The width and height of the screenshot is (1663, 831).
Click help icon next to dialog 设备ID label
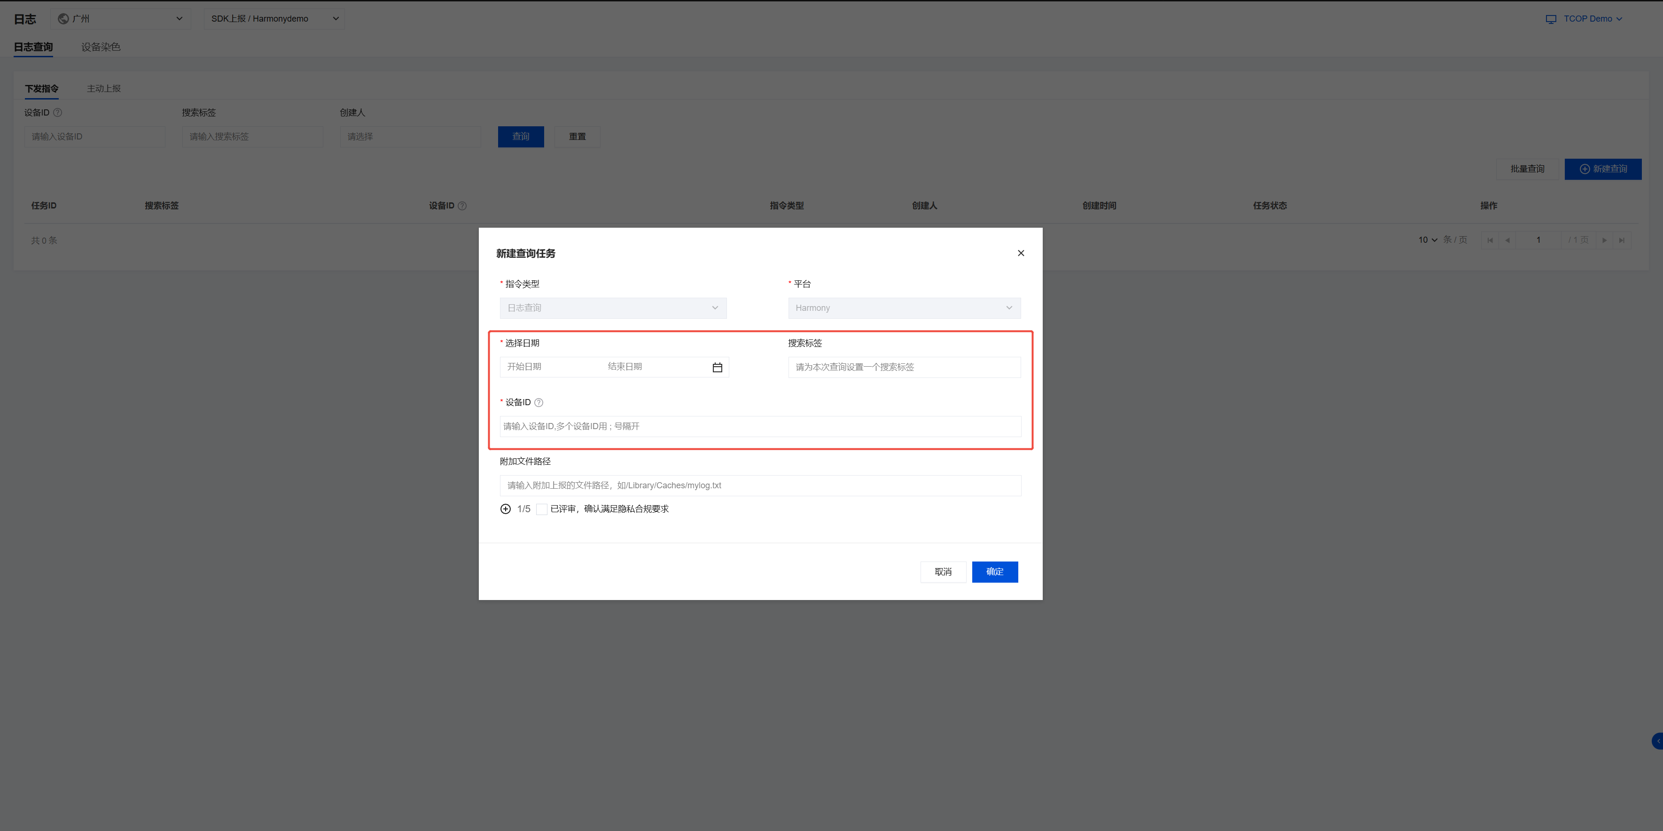[539, 403]
